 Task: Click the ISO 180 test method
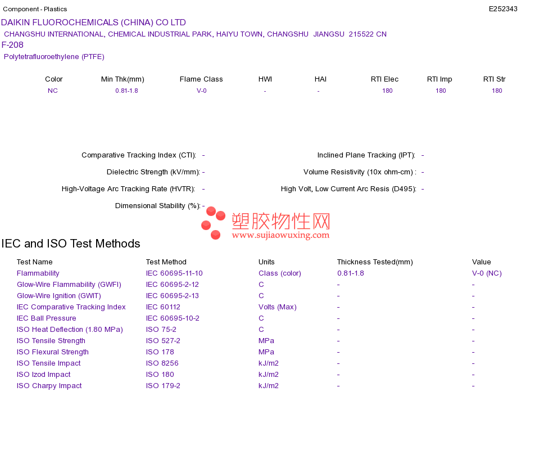(x=160, y=374)
